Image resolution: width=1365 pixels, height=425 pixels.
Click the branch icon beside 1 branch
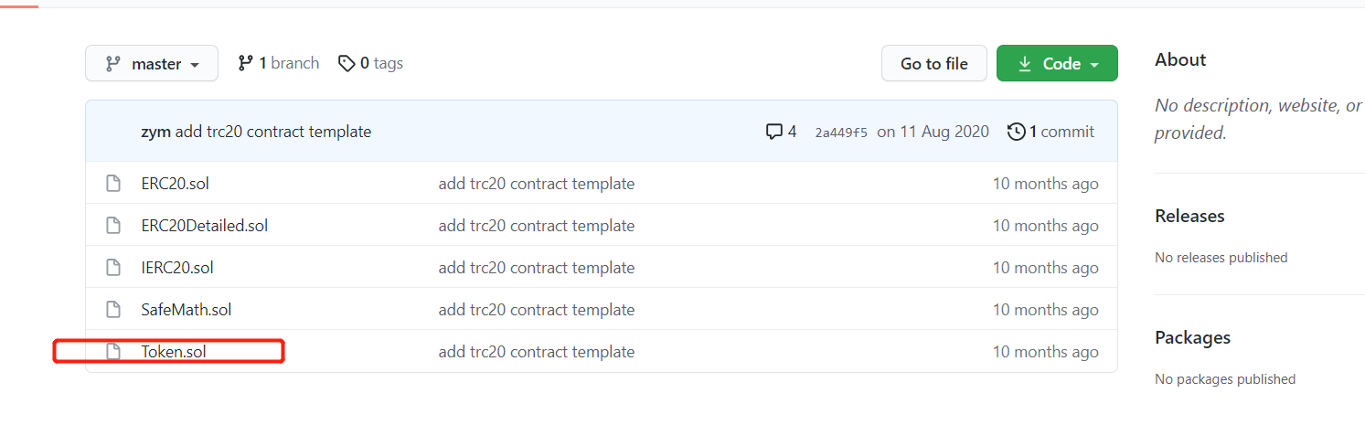pyautogui.click(x=245, y=63)
